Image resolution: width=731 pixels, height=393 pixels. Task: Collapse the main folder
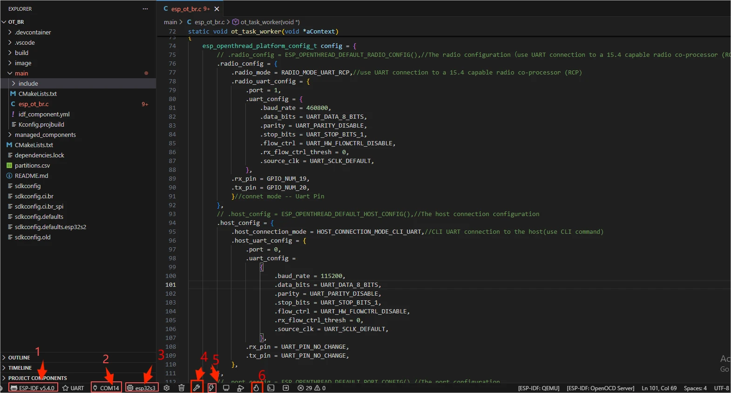[21, 73]
